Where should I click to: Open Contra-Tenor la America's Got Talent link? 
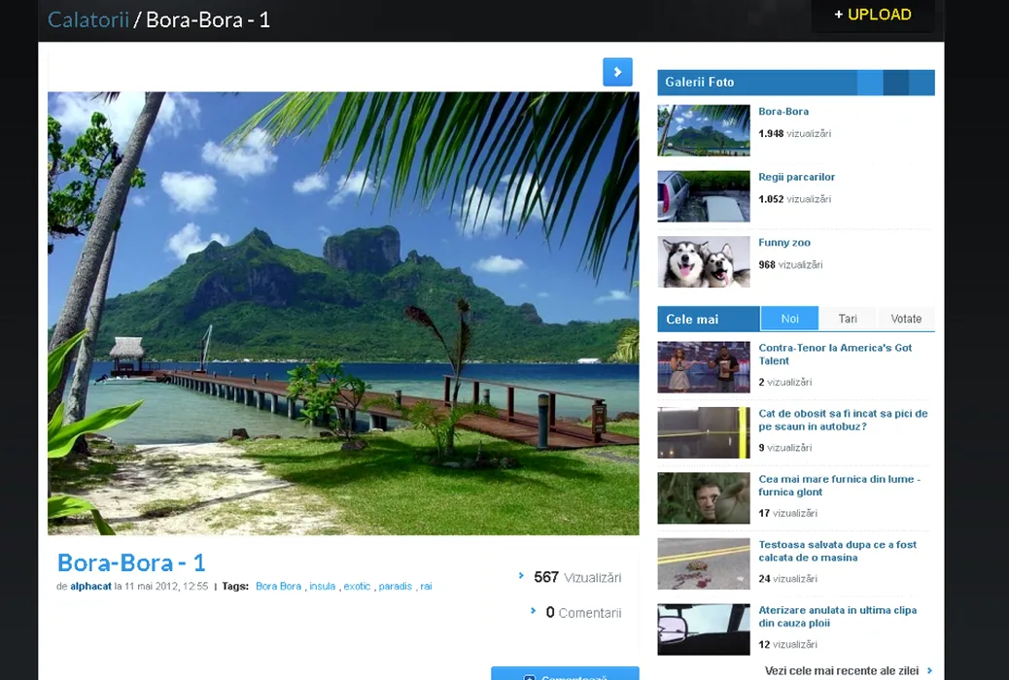tap(835, 354)
